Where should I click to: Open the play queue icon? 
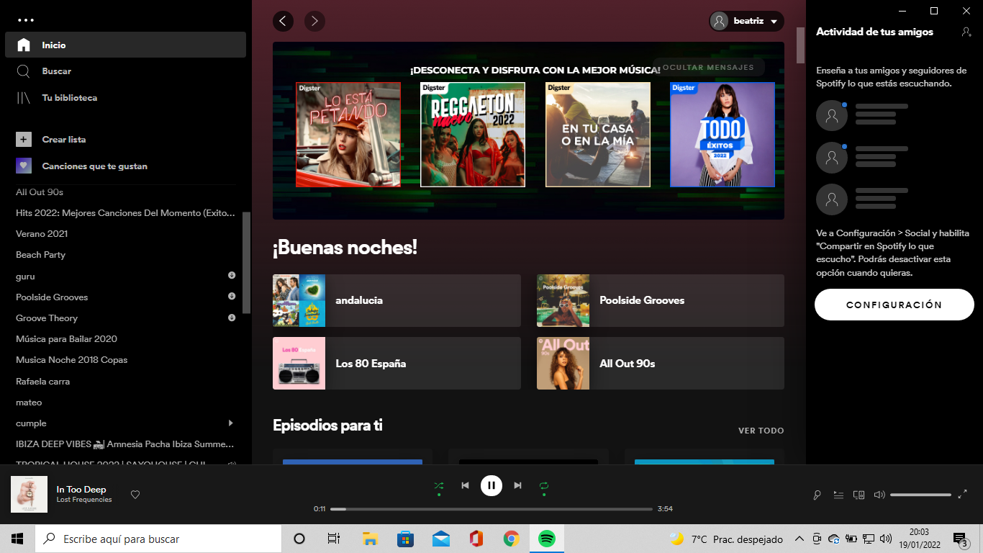tap(838, 495)
